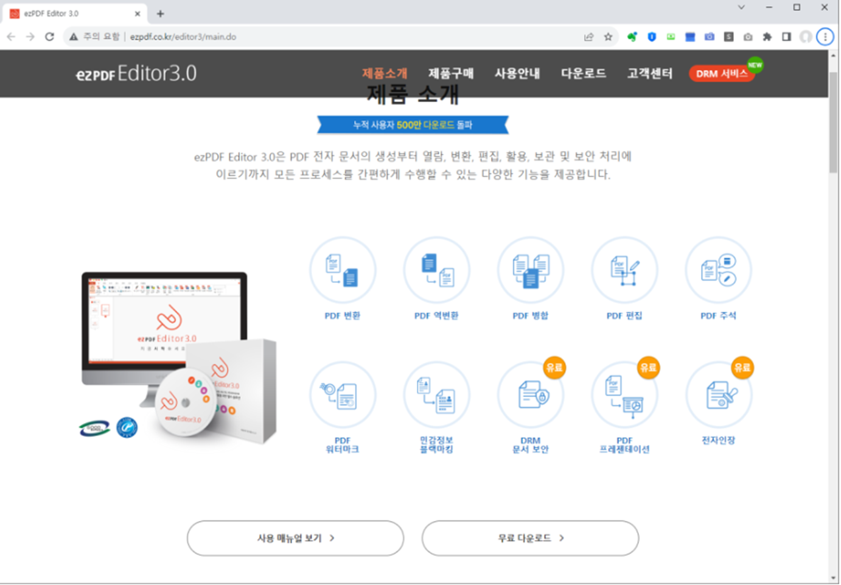Click the not-secure warning icon in address bar

74,37
